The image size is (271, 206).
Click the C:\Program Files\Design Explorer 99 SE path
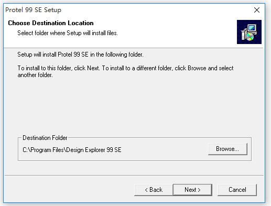coord(72,150)
